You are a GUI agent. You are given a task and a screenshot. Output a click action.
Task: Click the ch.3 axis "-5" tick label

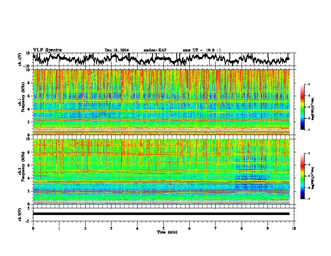(28, 221)
